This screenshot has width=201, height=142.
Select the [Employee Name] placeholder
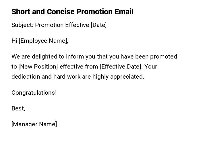pyautogui.click(x=43, y=41)
